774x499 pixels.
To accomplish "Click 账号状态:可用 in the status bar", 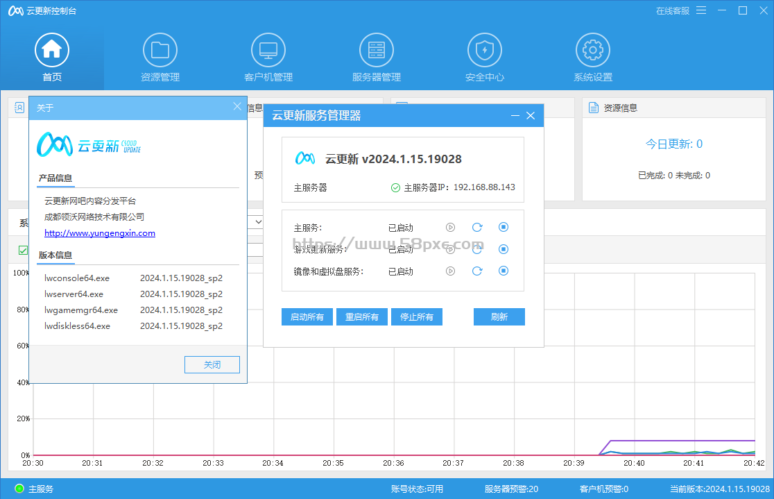I will (x=417, y=489).
